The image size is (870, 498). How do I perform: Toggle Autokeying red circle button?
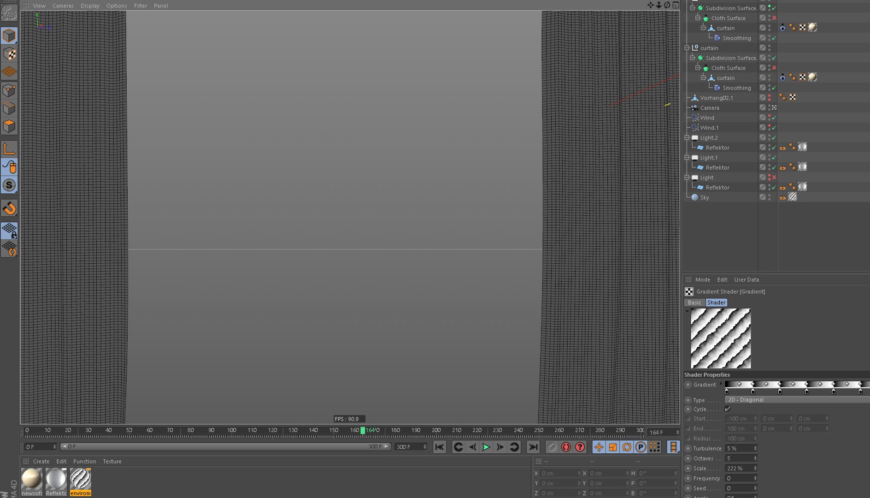(x=566, y=447)
